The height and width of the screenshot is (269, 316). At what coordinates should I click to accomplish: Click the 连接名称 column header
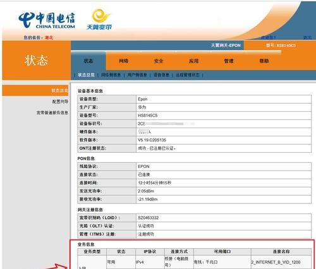coord(281,251)
